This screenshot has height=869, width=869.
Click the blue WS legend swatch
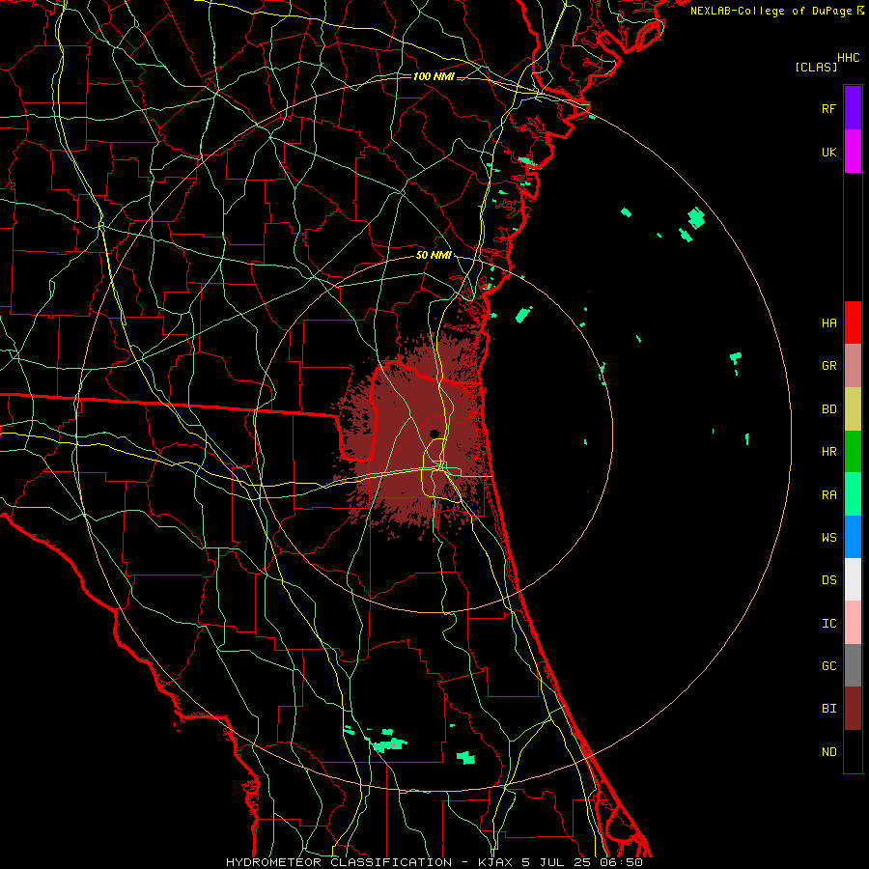tap(853, 537)
